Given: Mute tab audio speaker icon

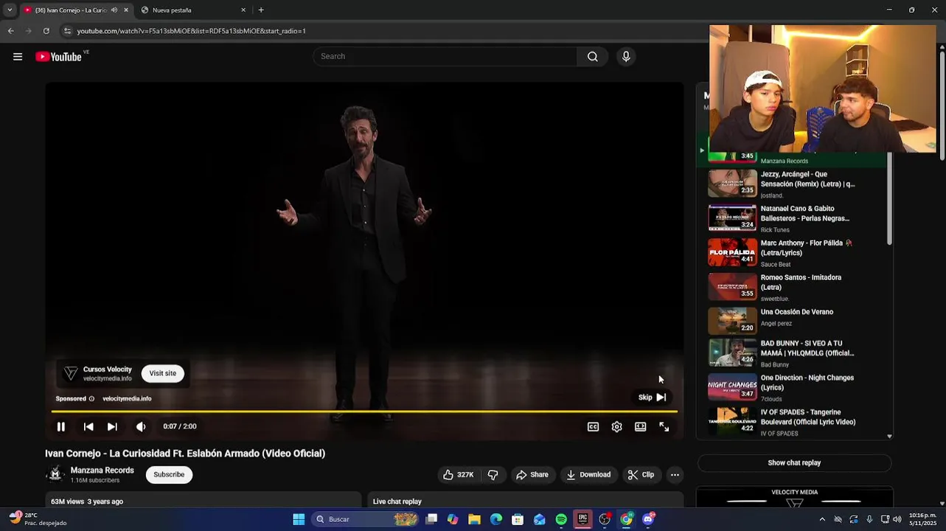Looking at the screenshot, I should [x=114, y=10].
